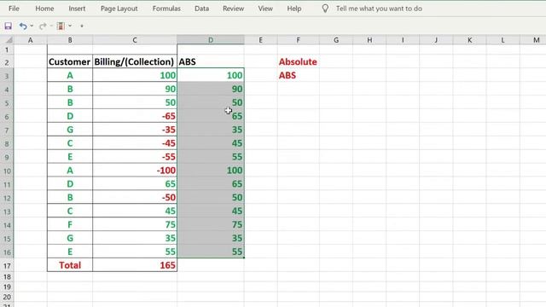Click the Redo arrow icon
Screen dimensions: 546x307
[43, 26]
